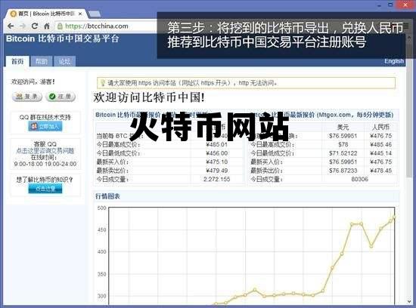Click the Bitcoin 比特币中国交易平台 logo title
416x308 pixels.
click(63, 39)
